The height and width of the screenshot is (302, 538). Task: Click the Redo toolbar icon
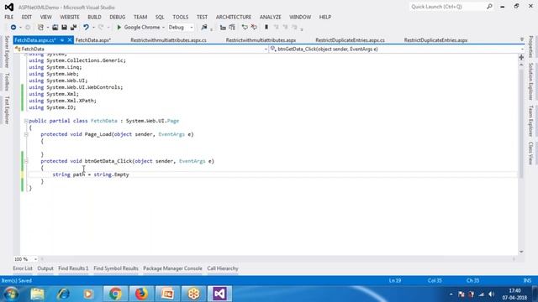click(101, 28)
